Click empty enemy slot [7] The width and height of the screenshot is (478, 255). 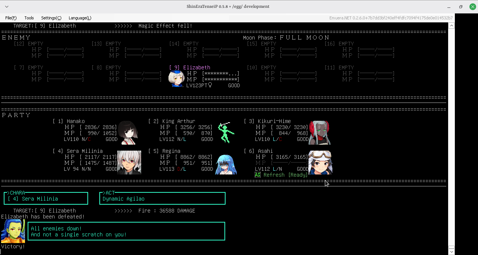(x=28, y=67)
